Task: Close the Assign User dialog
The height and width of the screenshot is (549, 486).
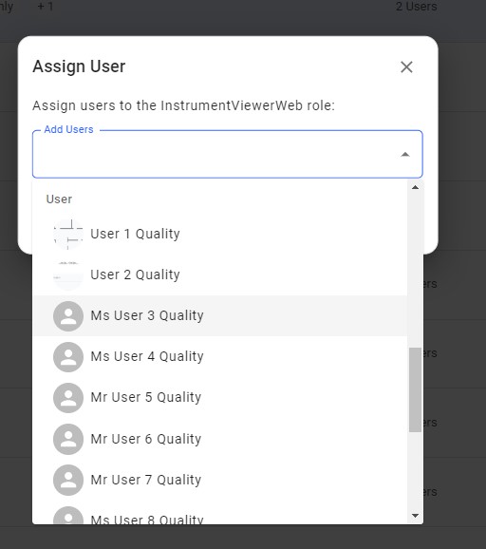Action: click(406, 66)
